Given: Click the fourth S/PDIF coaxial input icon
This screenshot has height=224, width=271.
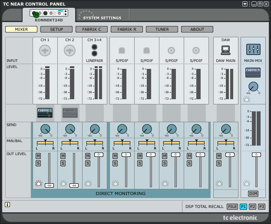Looking at the screenshot, I should (196, 51).
